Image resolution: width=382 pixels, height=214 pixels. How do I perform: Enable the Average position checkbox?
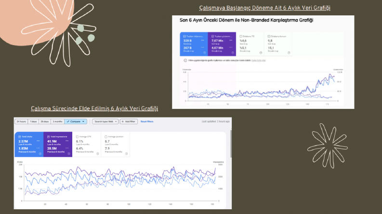coord(106,137)
